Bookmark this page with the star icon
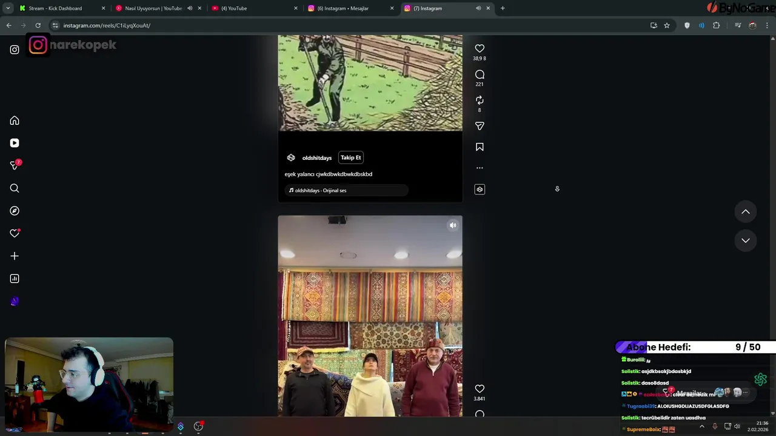The width and height of the screenshot is (776, 436). [667, 25]
